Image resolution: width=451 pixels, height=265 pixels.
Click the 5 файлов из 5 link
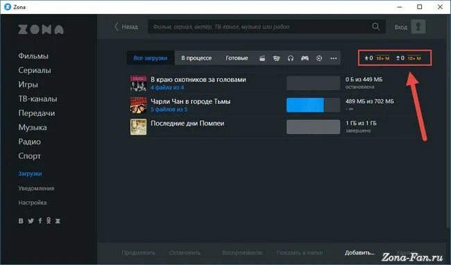(x=169, y=109)
